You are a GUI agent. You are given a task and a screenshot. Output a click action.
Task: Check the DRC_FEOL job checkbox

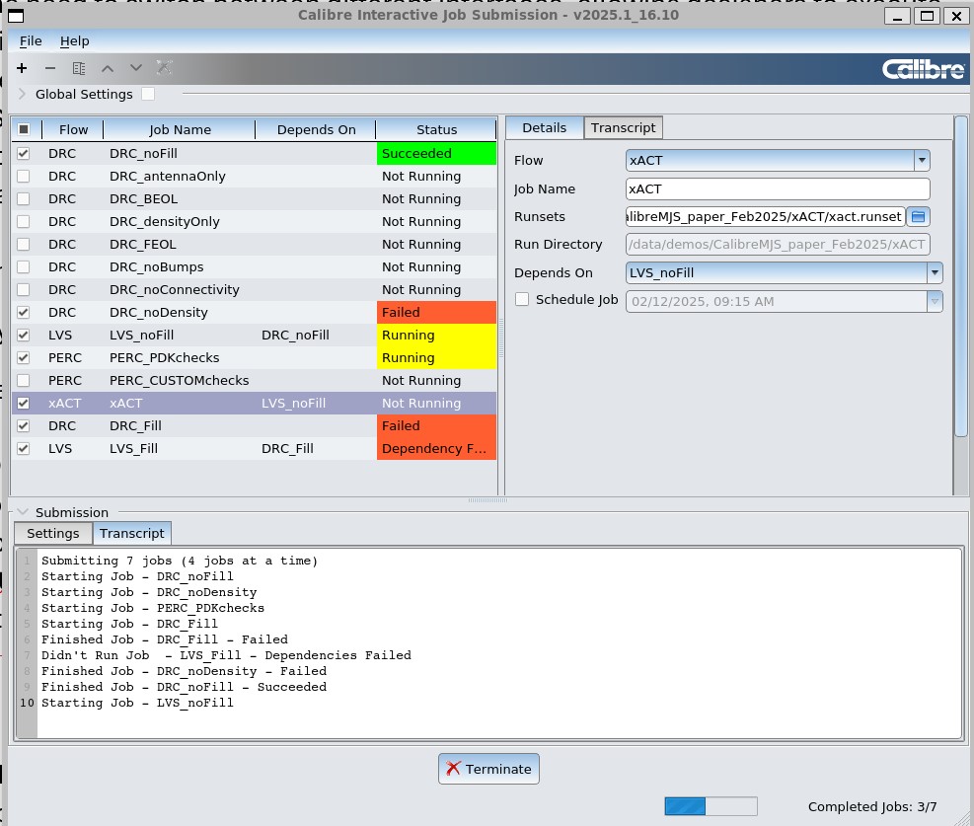(24, 244)
